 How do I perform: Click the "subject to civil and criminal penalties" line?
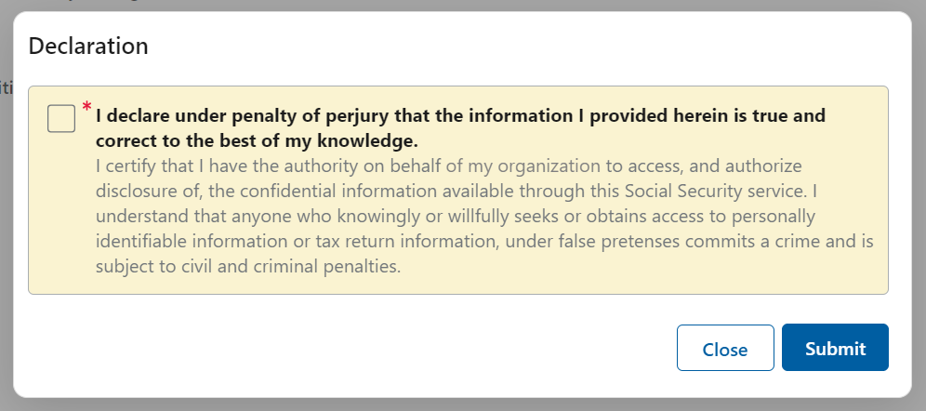[248, 267]
